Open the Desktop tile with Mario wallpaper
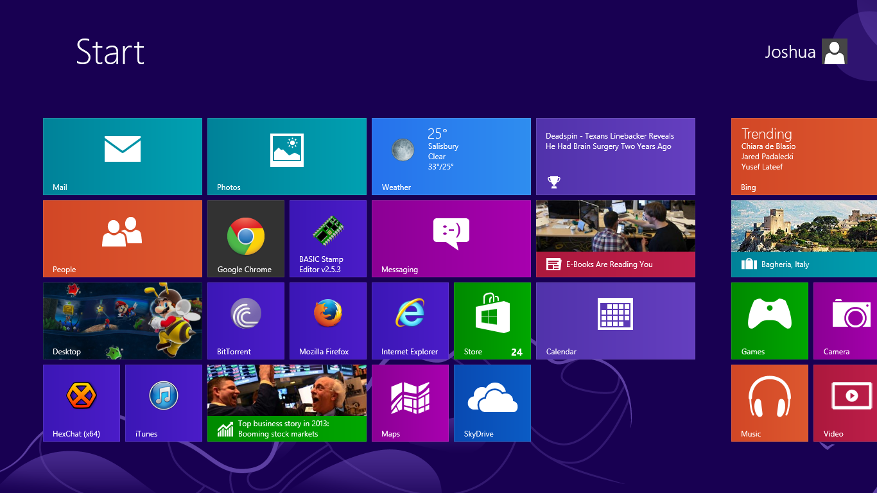This screenshot has width=877, height=493. (122, 320)
